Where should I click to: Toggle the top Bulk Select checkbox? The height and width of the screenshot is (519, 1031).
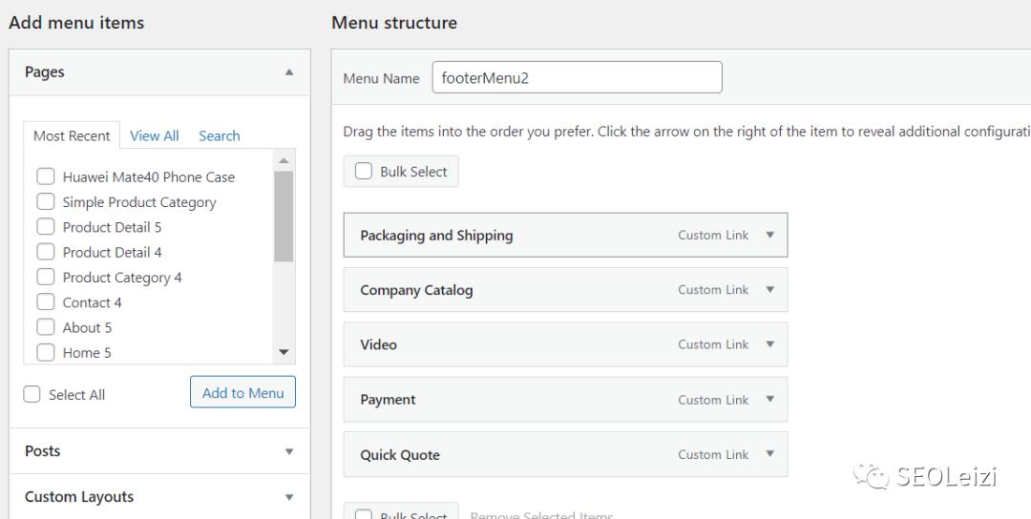pyautogui.click(x=364, y=172)
